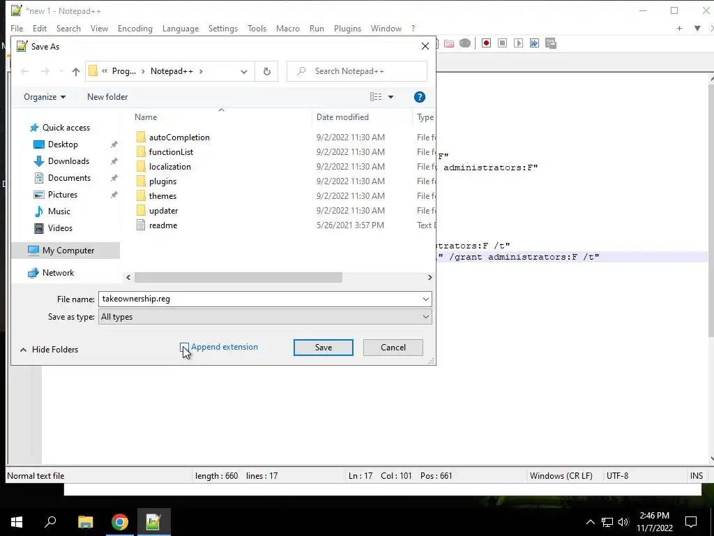
Task: Click the horizontal scrollbar thumb in file list
Action: [238, 278]
